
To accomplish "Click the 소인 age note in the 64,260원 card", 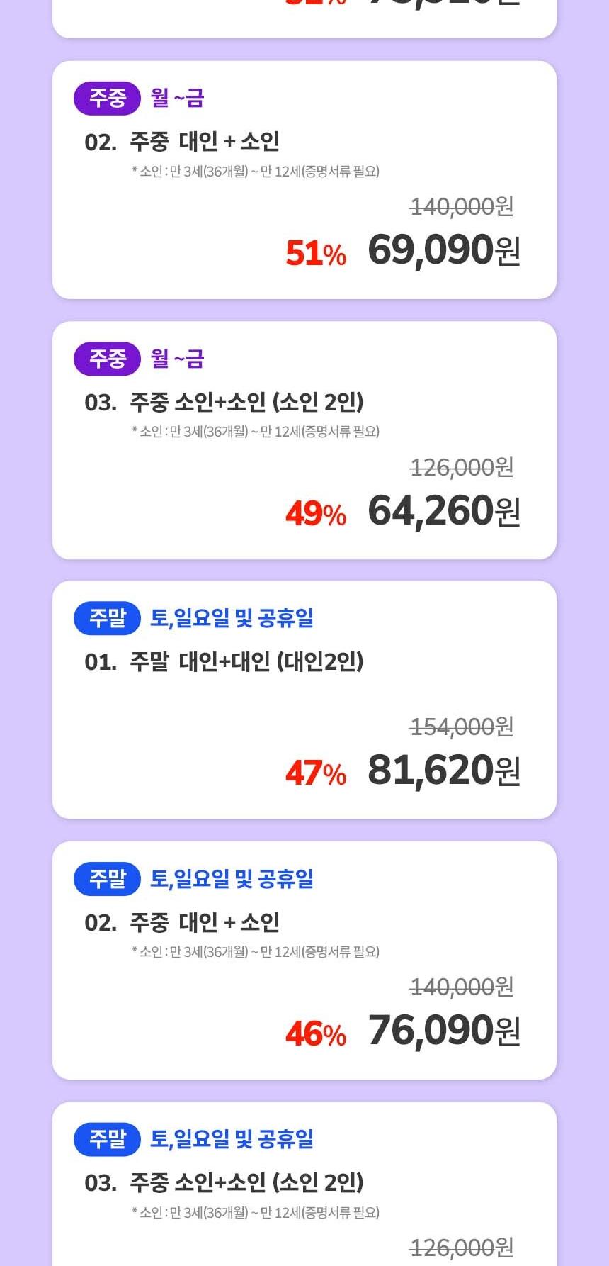I will (256, 431).
